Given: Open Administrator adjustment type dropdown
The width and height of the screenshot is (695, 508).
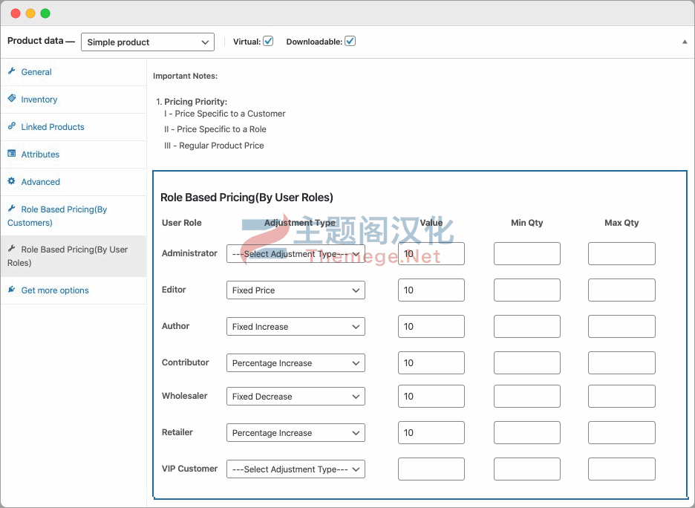Looking at the screenshot, I should [296, 253].
